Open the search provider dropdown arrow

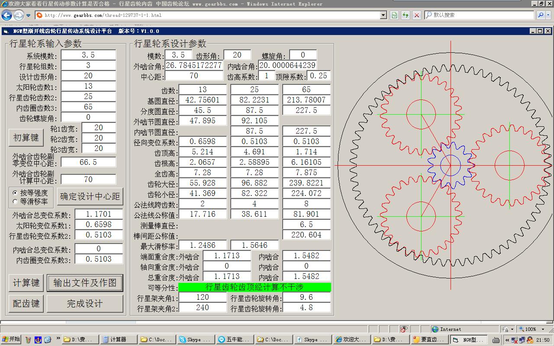[549, 15]
